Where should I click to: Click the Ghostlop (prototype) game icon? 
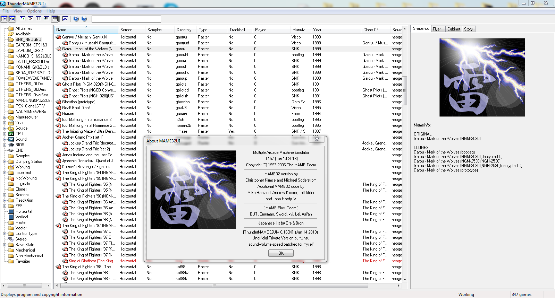pyautogui.click(x=59, y=102)
